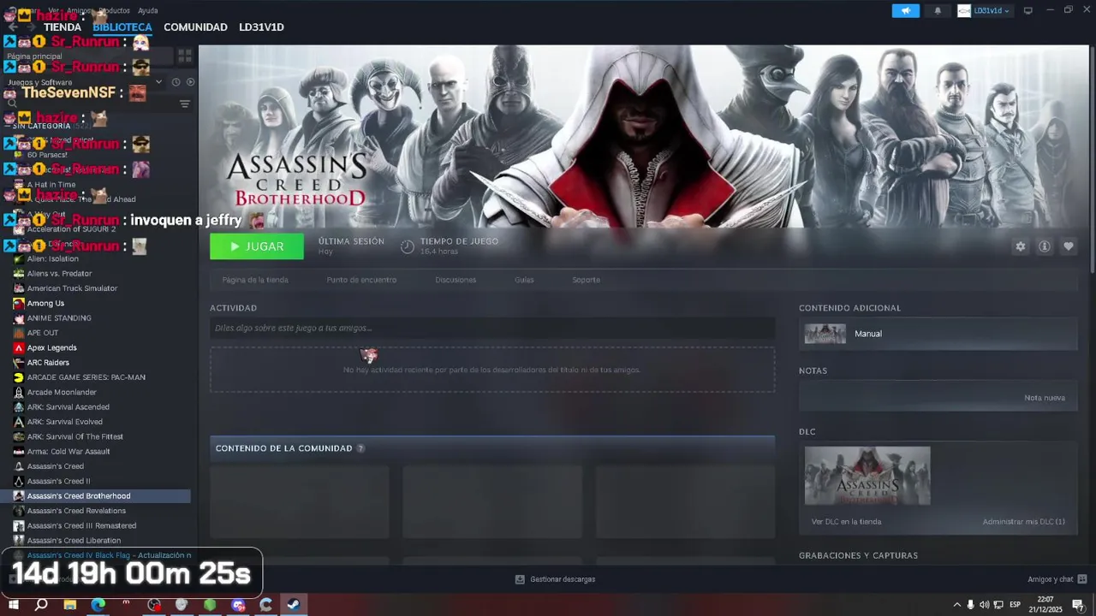Click the ARC Raiders game icon
The width and height of the screenshot is (1096, 616).
pyautogui.click(x=19, y=362)
